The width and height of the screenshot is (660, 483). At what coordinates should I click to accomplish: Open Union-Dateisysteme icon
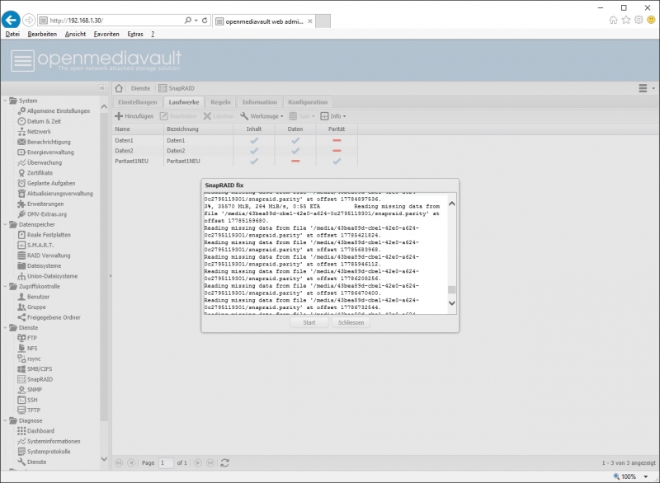click(21, 276)
